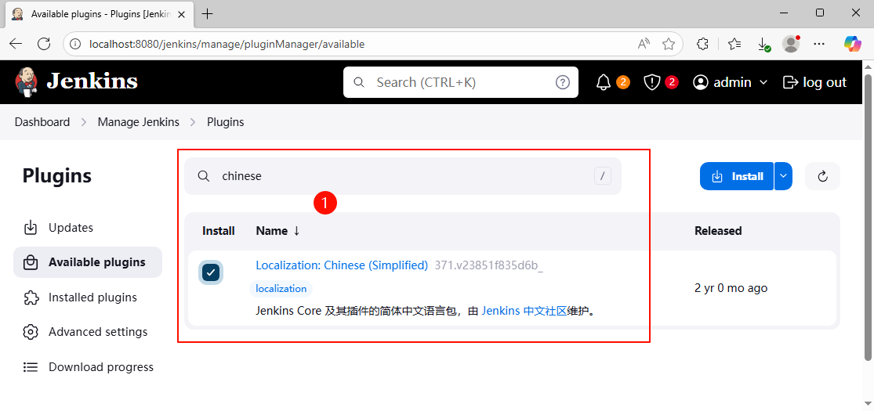The height and width of the screenshot is (411, 874).
Task: Open Advanced settings sidebar item
Action: click(x=88, y=332)
